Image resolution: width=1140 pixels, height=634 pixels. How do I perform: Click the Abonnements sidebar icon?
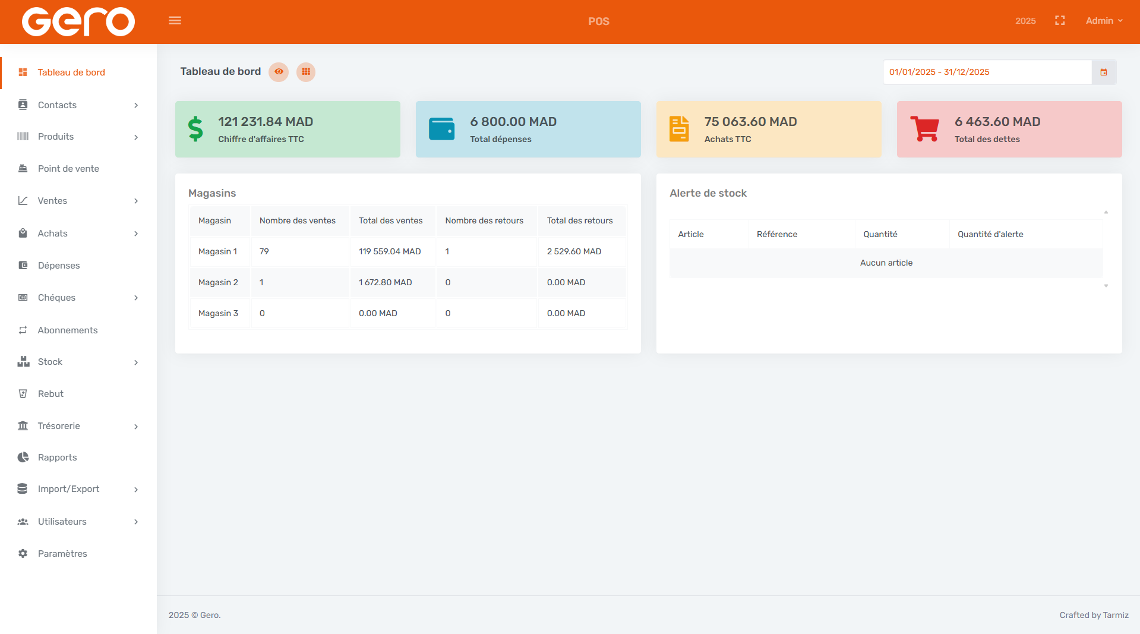tap(23, 330)
